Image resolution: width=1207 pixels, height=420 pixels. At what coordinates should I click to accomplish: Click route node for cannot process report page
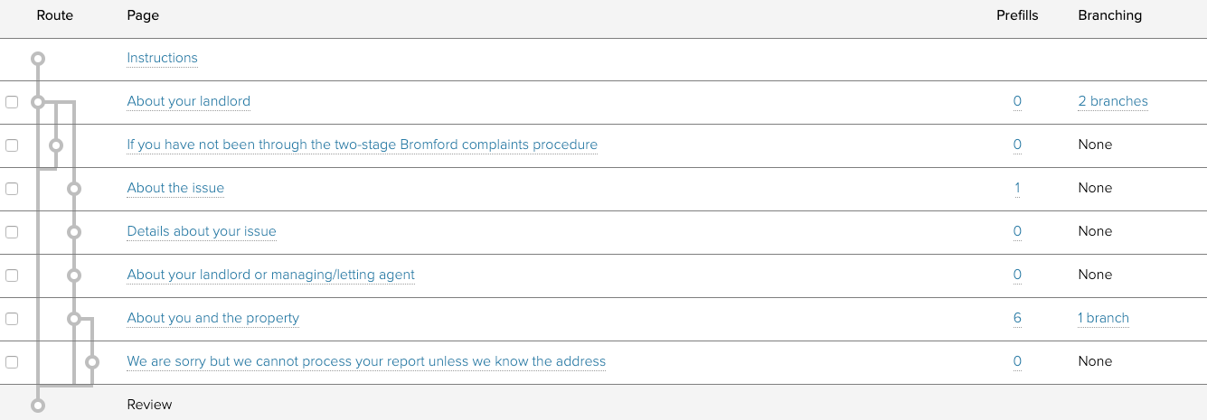[x=91, y=362]
